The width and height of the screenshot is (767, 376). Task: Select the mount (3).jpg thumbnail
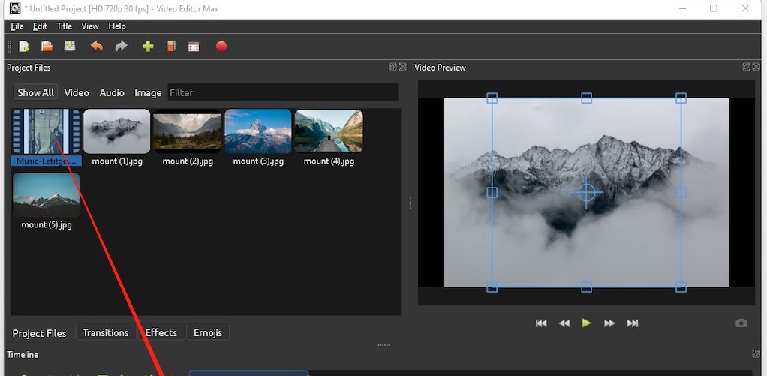(258, 131)
